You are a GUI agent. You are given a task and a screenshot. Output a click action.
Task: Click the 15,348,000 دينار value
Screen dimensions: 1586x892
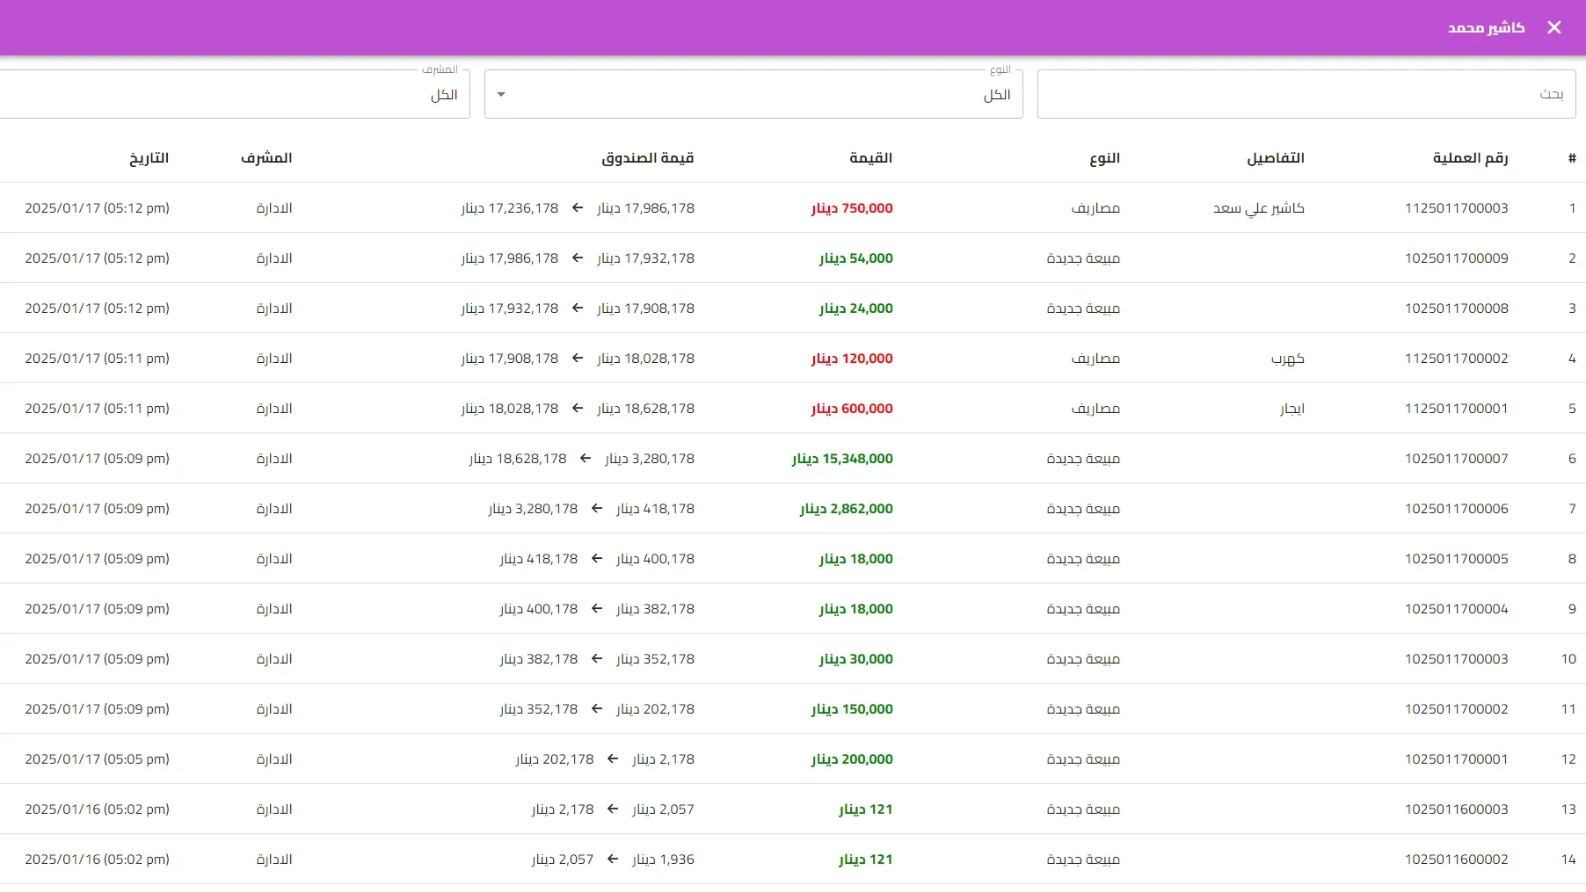click(x=842, y=459)
